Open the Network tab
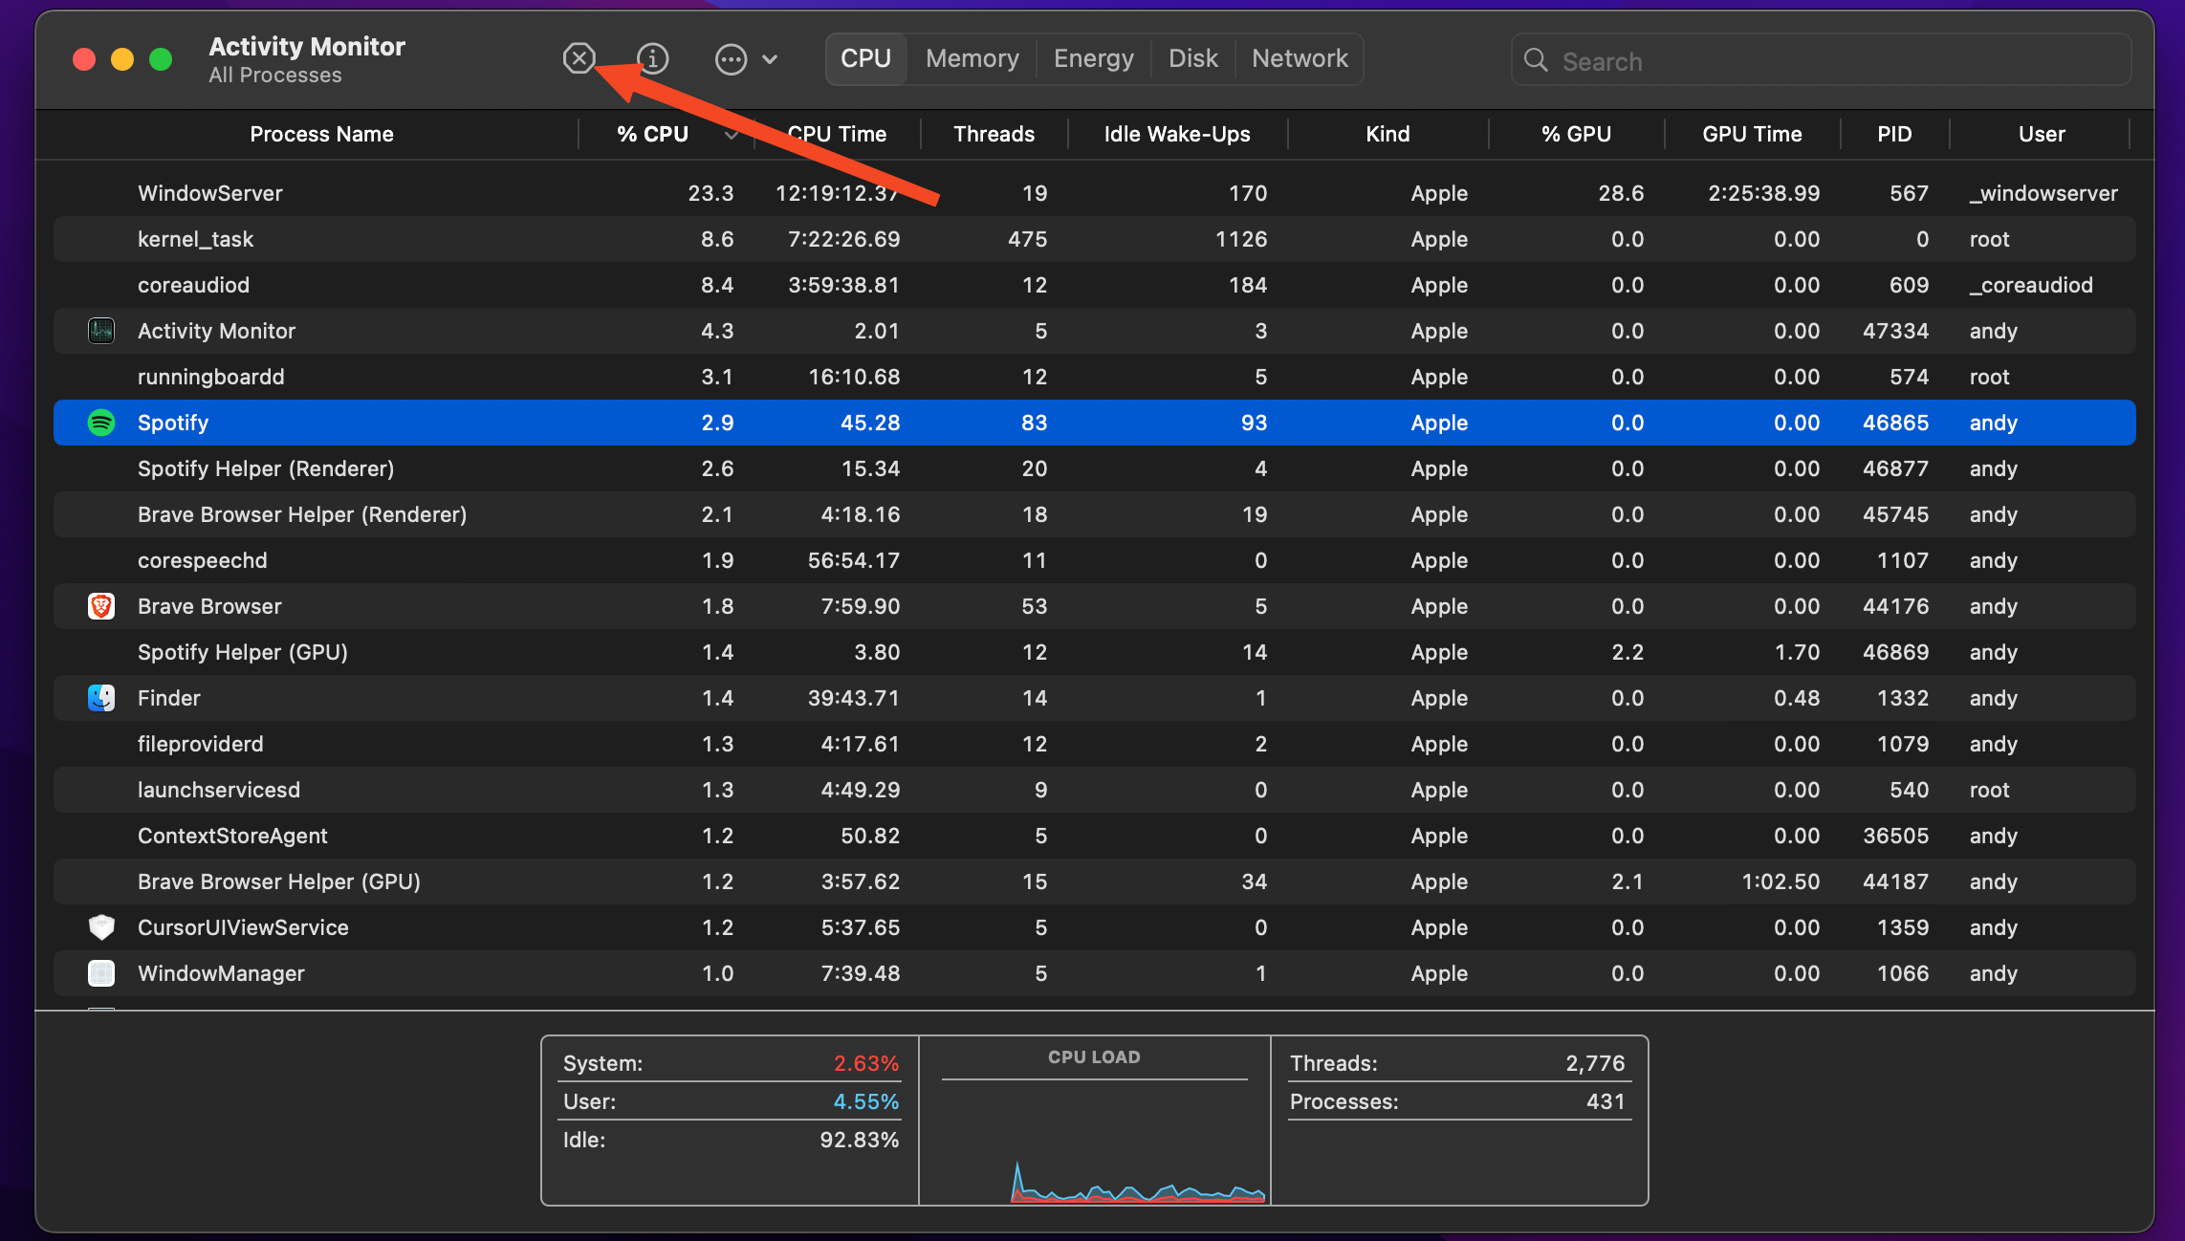The height and width of the screenshot is (1241, 2185). [x=1299, y=58]
